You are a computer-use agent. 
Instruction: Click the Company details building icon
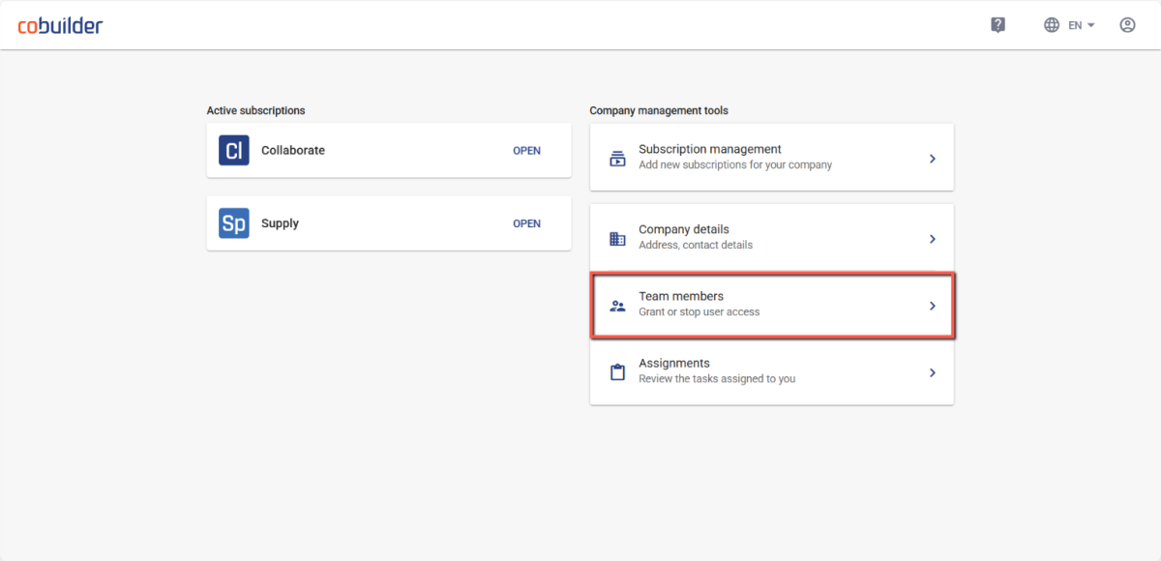pyautogui.click(x=617, y=238)
